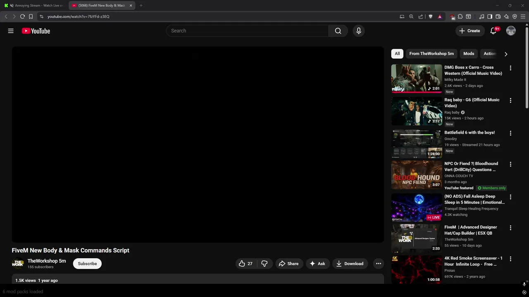
Task: Dislike the video with thumbs down
Action: 264,264
